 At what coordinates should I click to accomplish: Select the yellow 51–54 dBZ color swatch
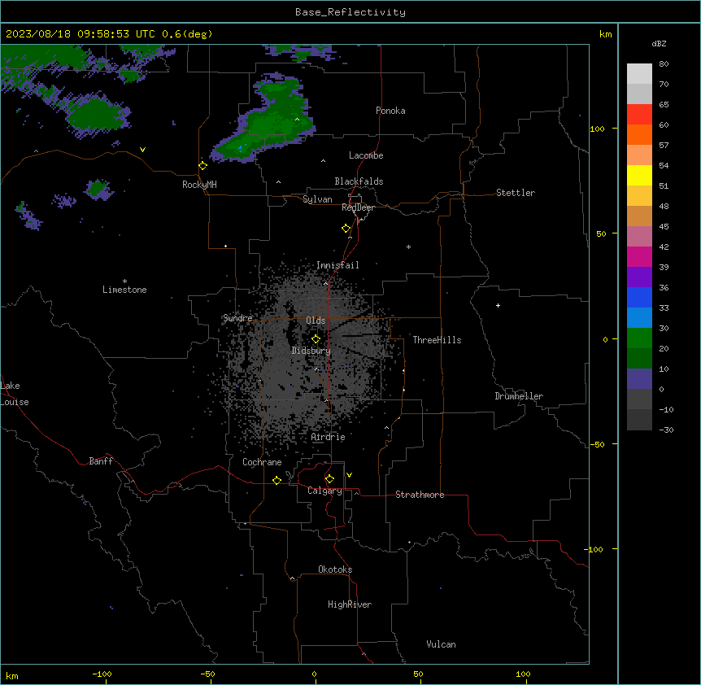(639, 175)
